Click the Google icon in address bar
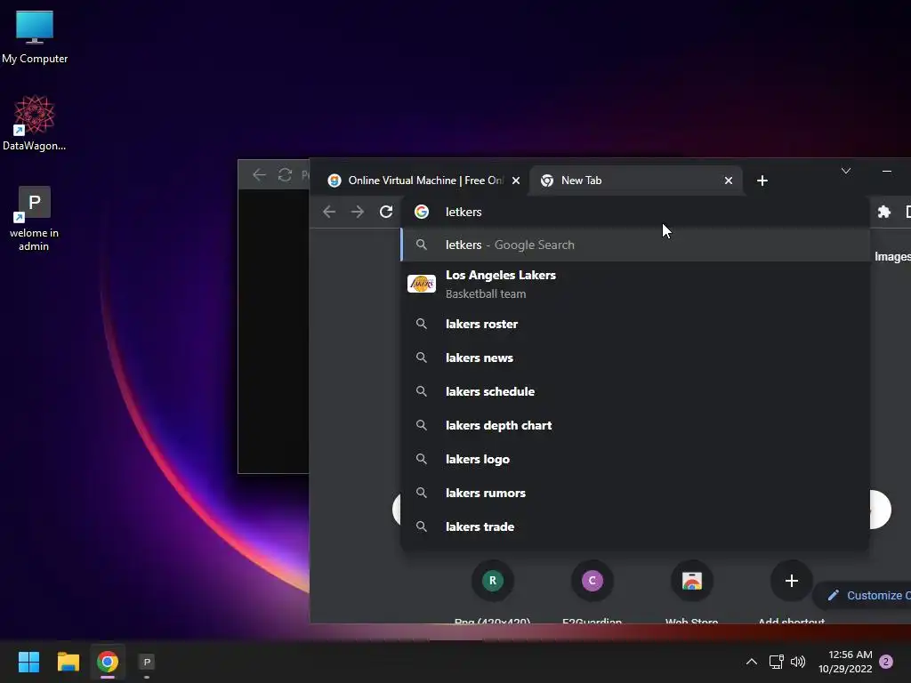 (422, 212)
